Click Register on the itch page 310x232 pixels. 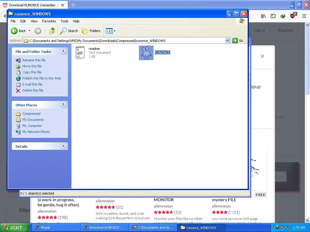click(286, 31)
